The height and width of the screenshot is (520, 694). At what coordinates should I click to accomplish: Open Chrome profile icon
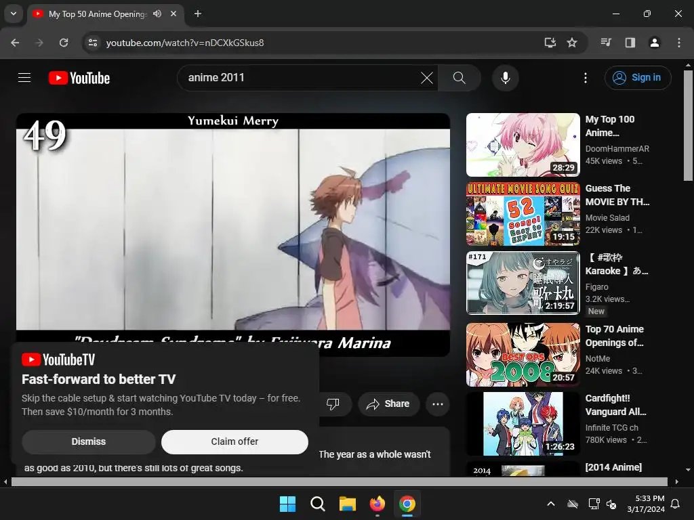(x=654, y=43)
